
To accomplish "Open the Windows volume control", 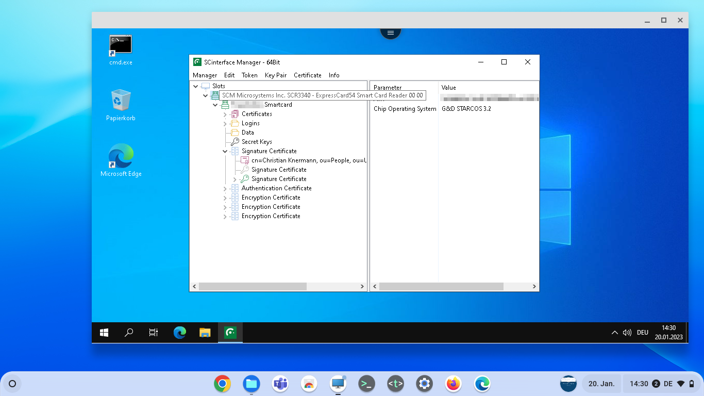I will pos(627,333).
